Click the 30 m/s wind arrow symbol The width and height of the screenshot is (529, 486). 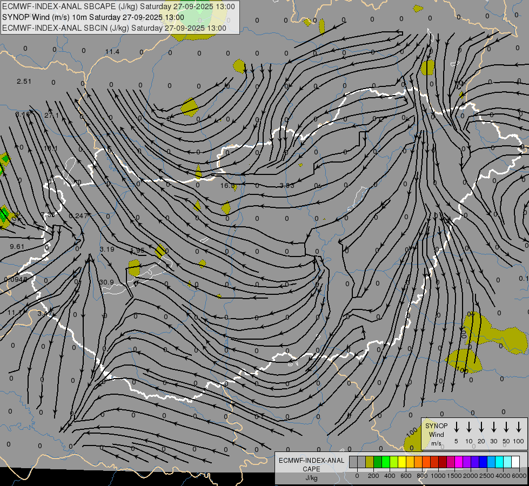[x=493, y=427]
